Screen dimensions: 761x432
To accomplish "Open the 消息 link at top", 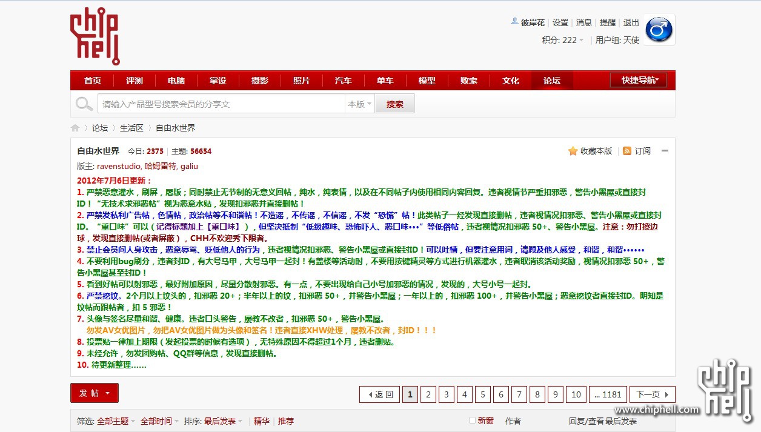I will [x=584, y=22].
